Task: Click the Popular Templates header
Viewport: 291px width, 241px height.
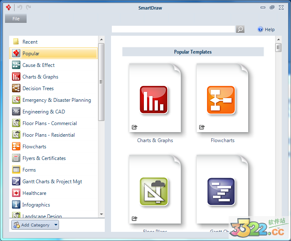Action: click(193, 52)
